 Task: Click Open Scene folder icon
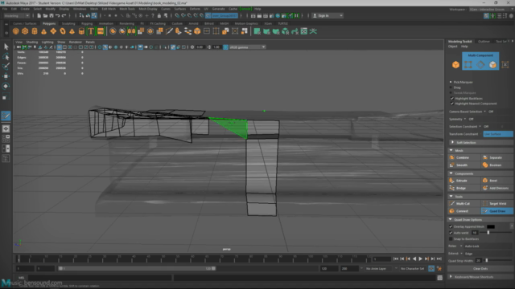45,16
